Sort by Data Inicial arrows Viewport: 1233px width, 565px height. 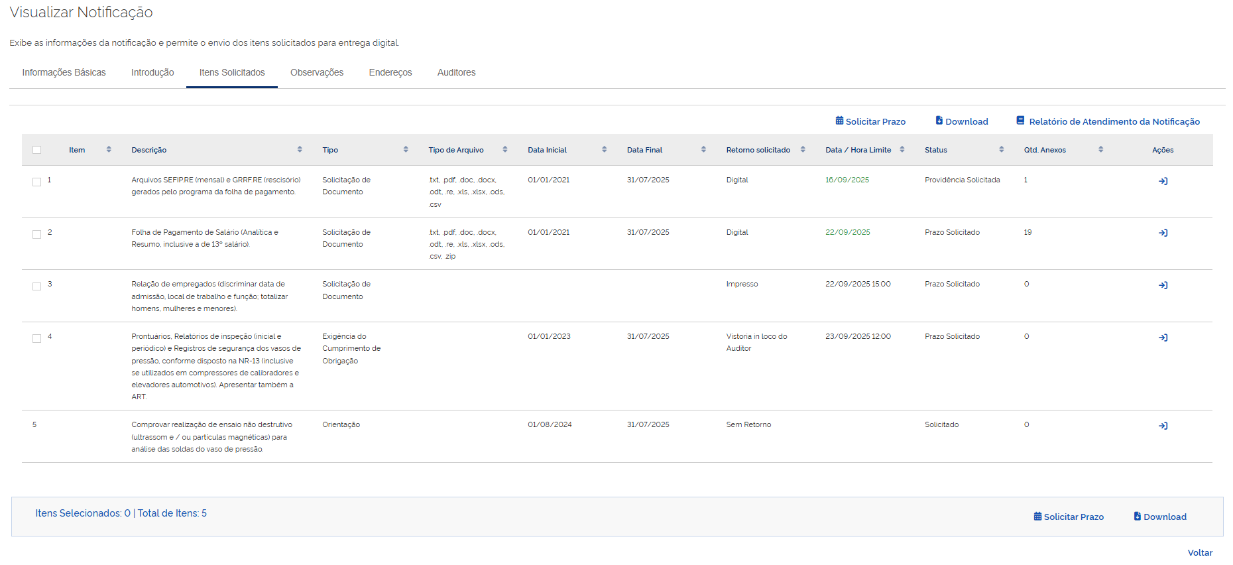[605, 150]
